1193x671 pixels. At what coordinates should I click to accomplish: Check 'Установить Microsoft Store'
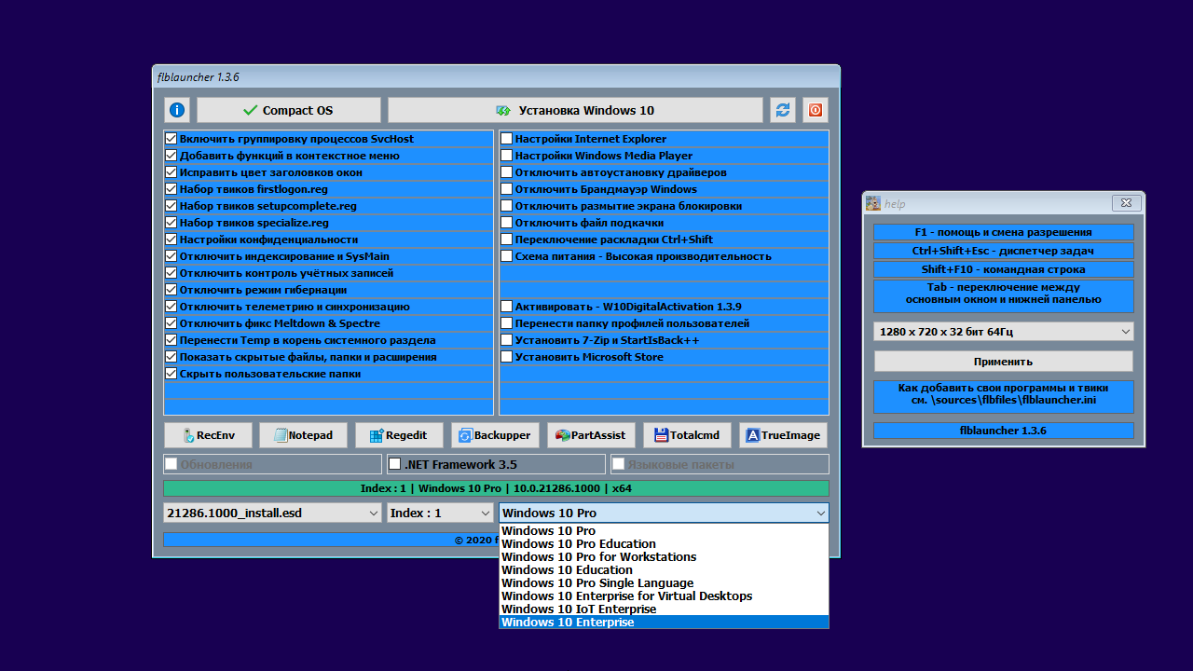507,357
